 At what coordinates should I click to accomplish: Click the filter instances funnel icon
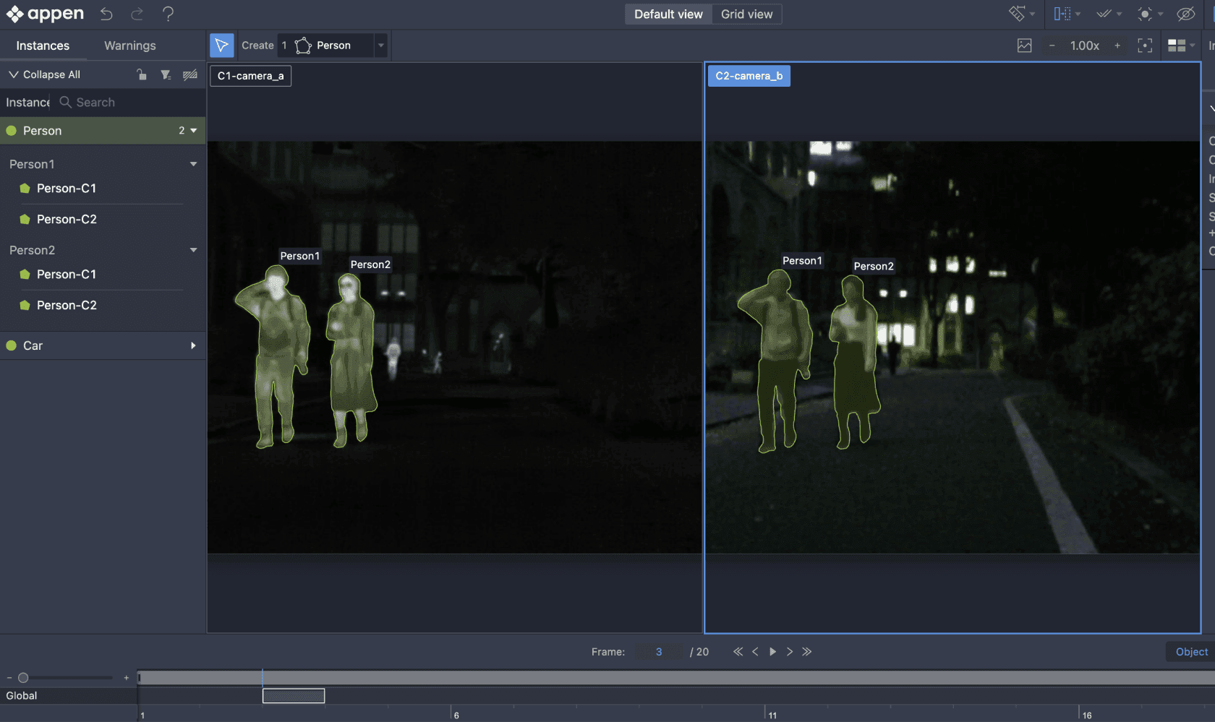[x=166, y=74]
